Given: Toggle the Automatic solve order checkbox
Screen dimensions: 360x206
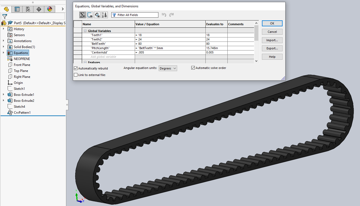Looking at the screenshot, I should coord(193,68).
